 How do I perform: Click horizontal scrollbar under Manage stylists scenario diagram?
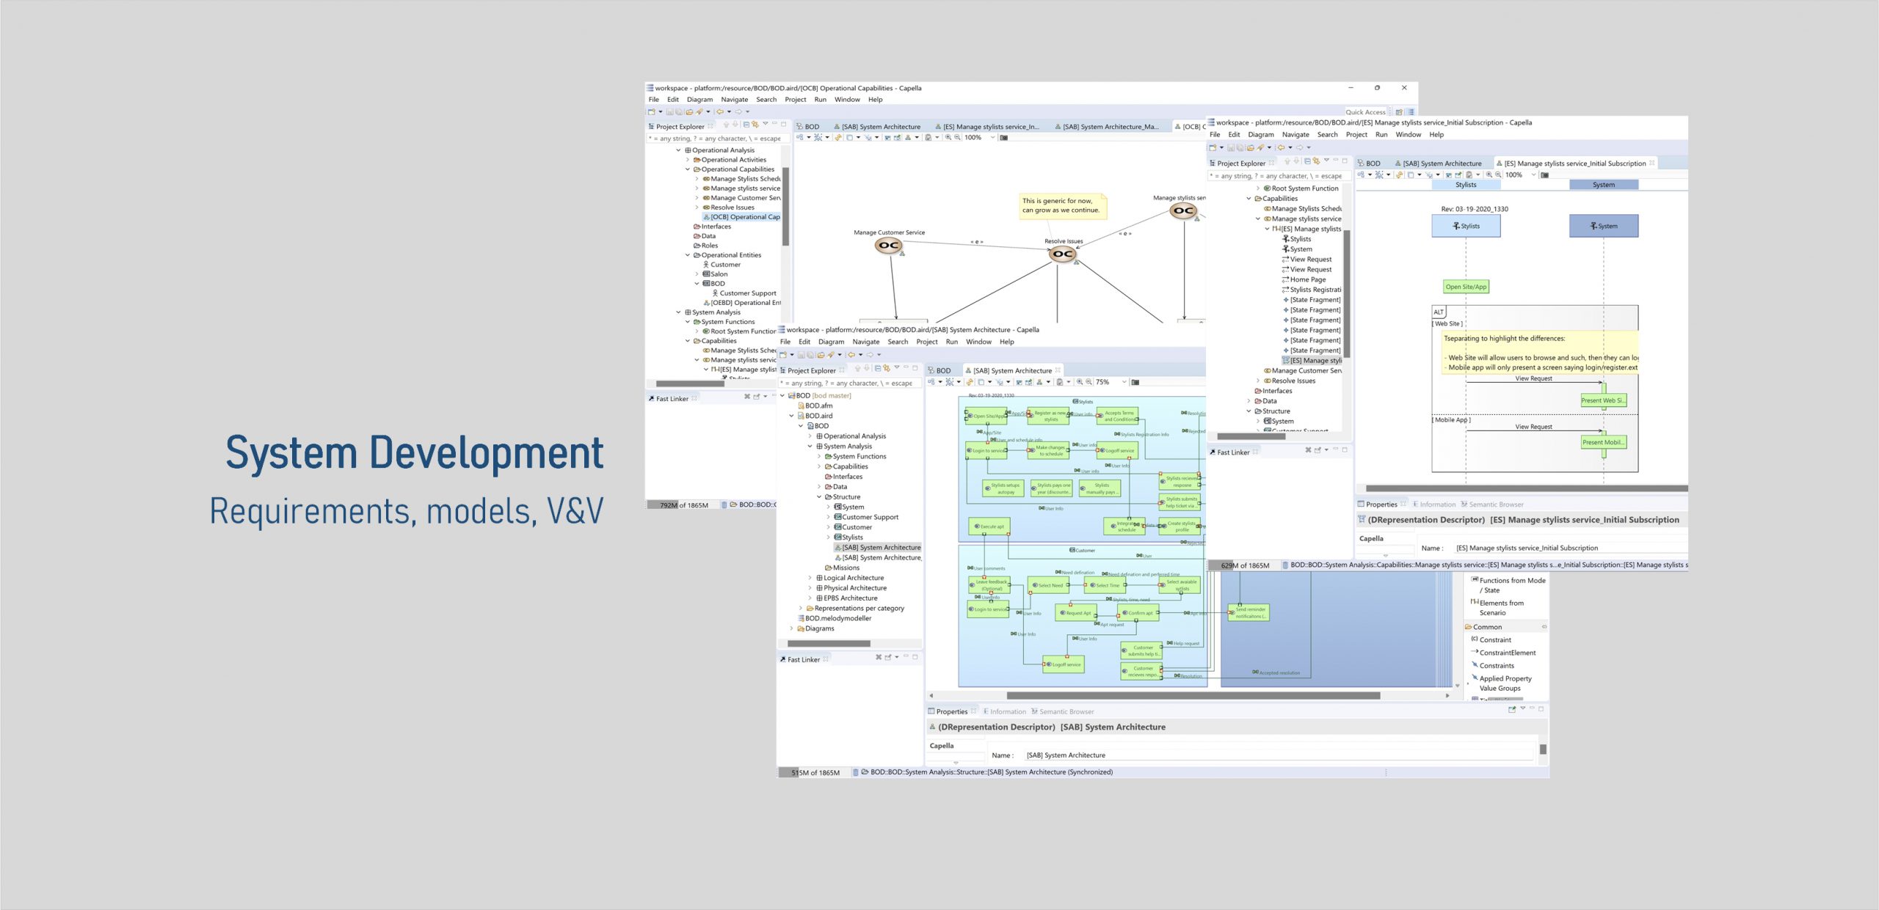pos(1527,488)
